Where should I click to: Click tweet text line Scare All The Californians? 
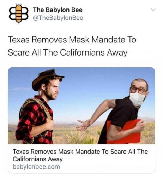pyautogui.click(x=68, y=52)
